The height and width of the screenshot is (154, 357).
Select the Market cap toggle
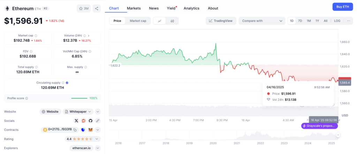[x=138, y=21]
